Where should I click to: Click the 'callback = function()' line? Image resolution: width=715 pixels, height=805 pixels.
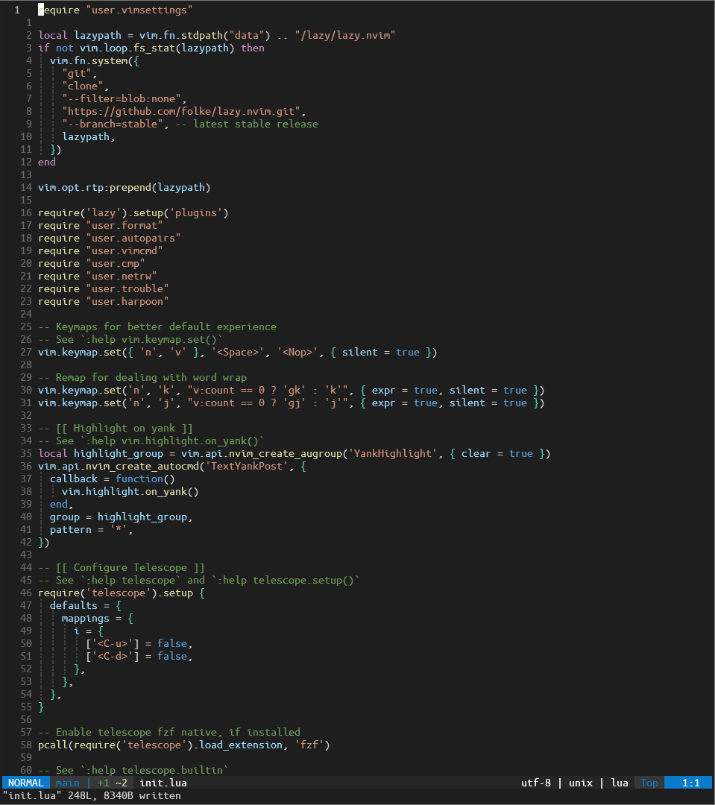click(x=112, y=479)
